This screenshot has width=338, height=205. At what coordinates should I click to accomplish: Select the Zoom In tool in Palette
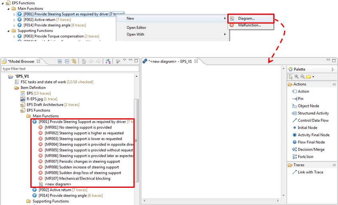[296, 77]
